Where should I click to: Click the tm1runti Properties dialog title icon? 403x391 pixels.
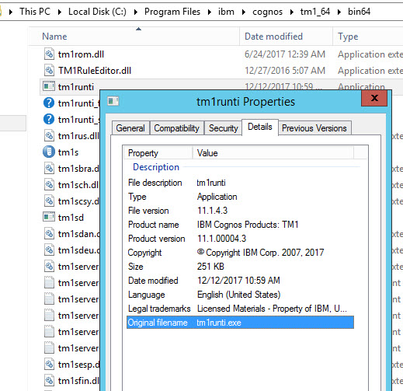[113, 101]
